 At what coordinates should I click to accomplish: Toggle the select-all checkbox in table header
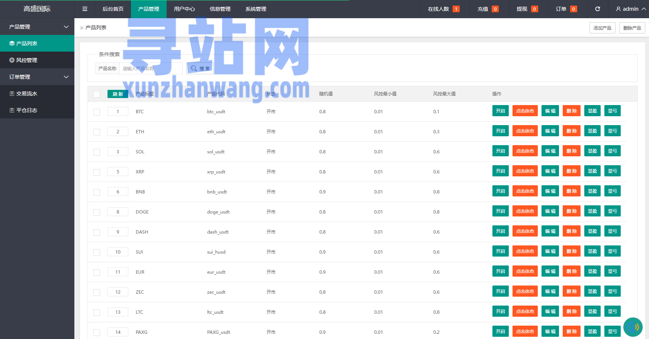pos(97,94)
